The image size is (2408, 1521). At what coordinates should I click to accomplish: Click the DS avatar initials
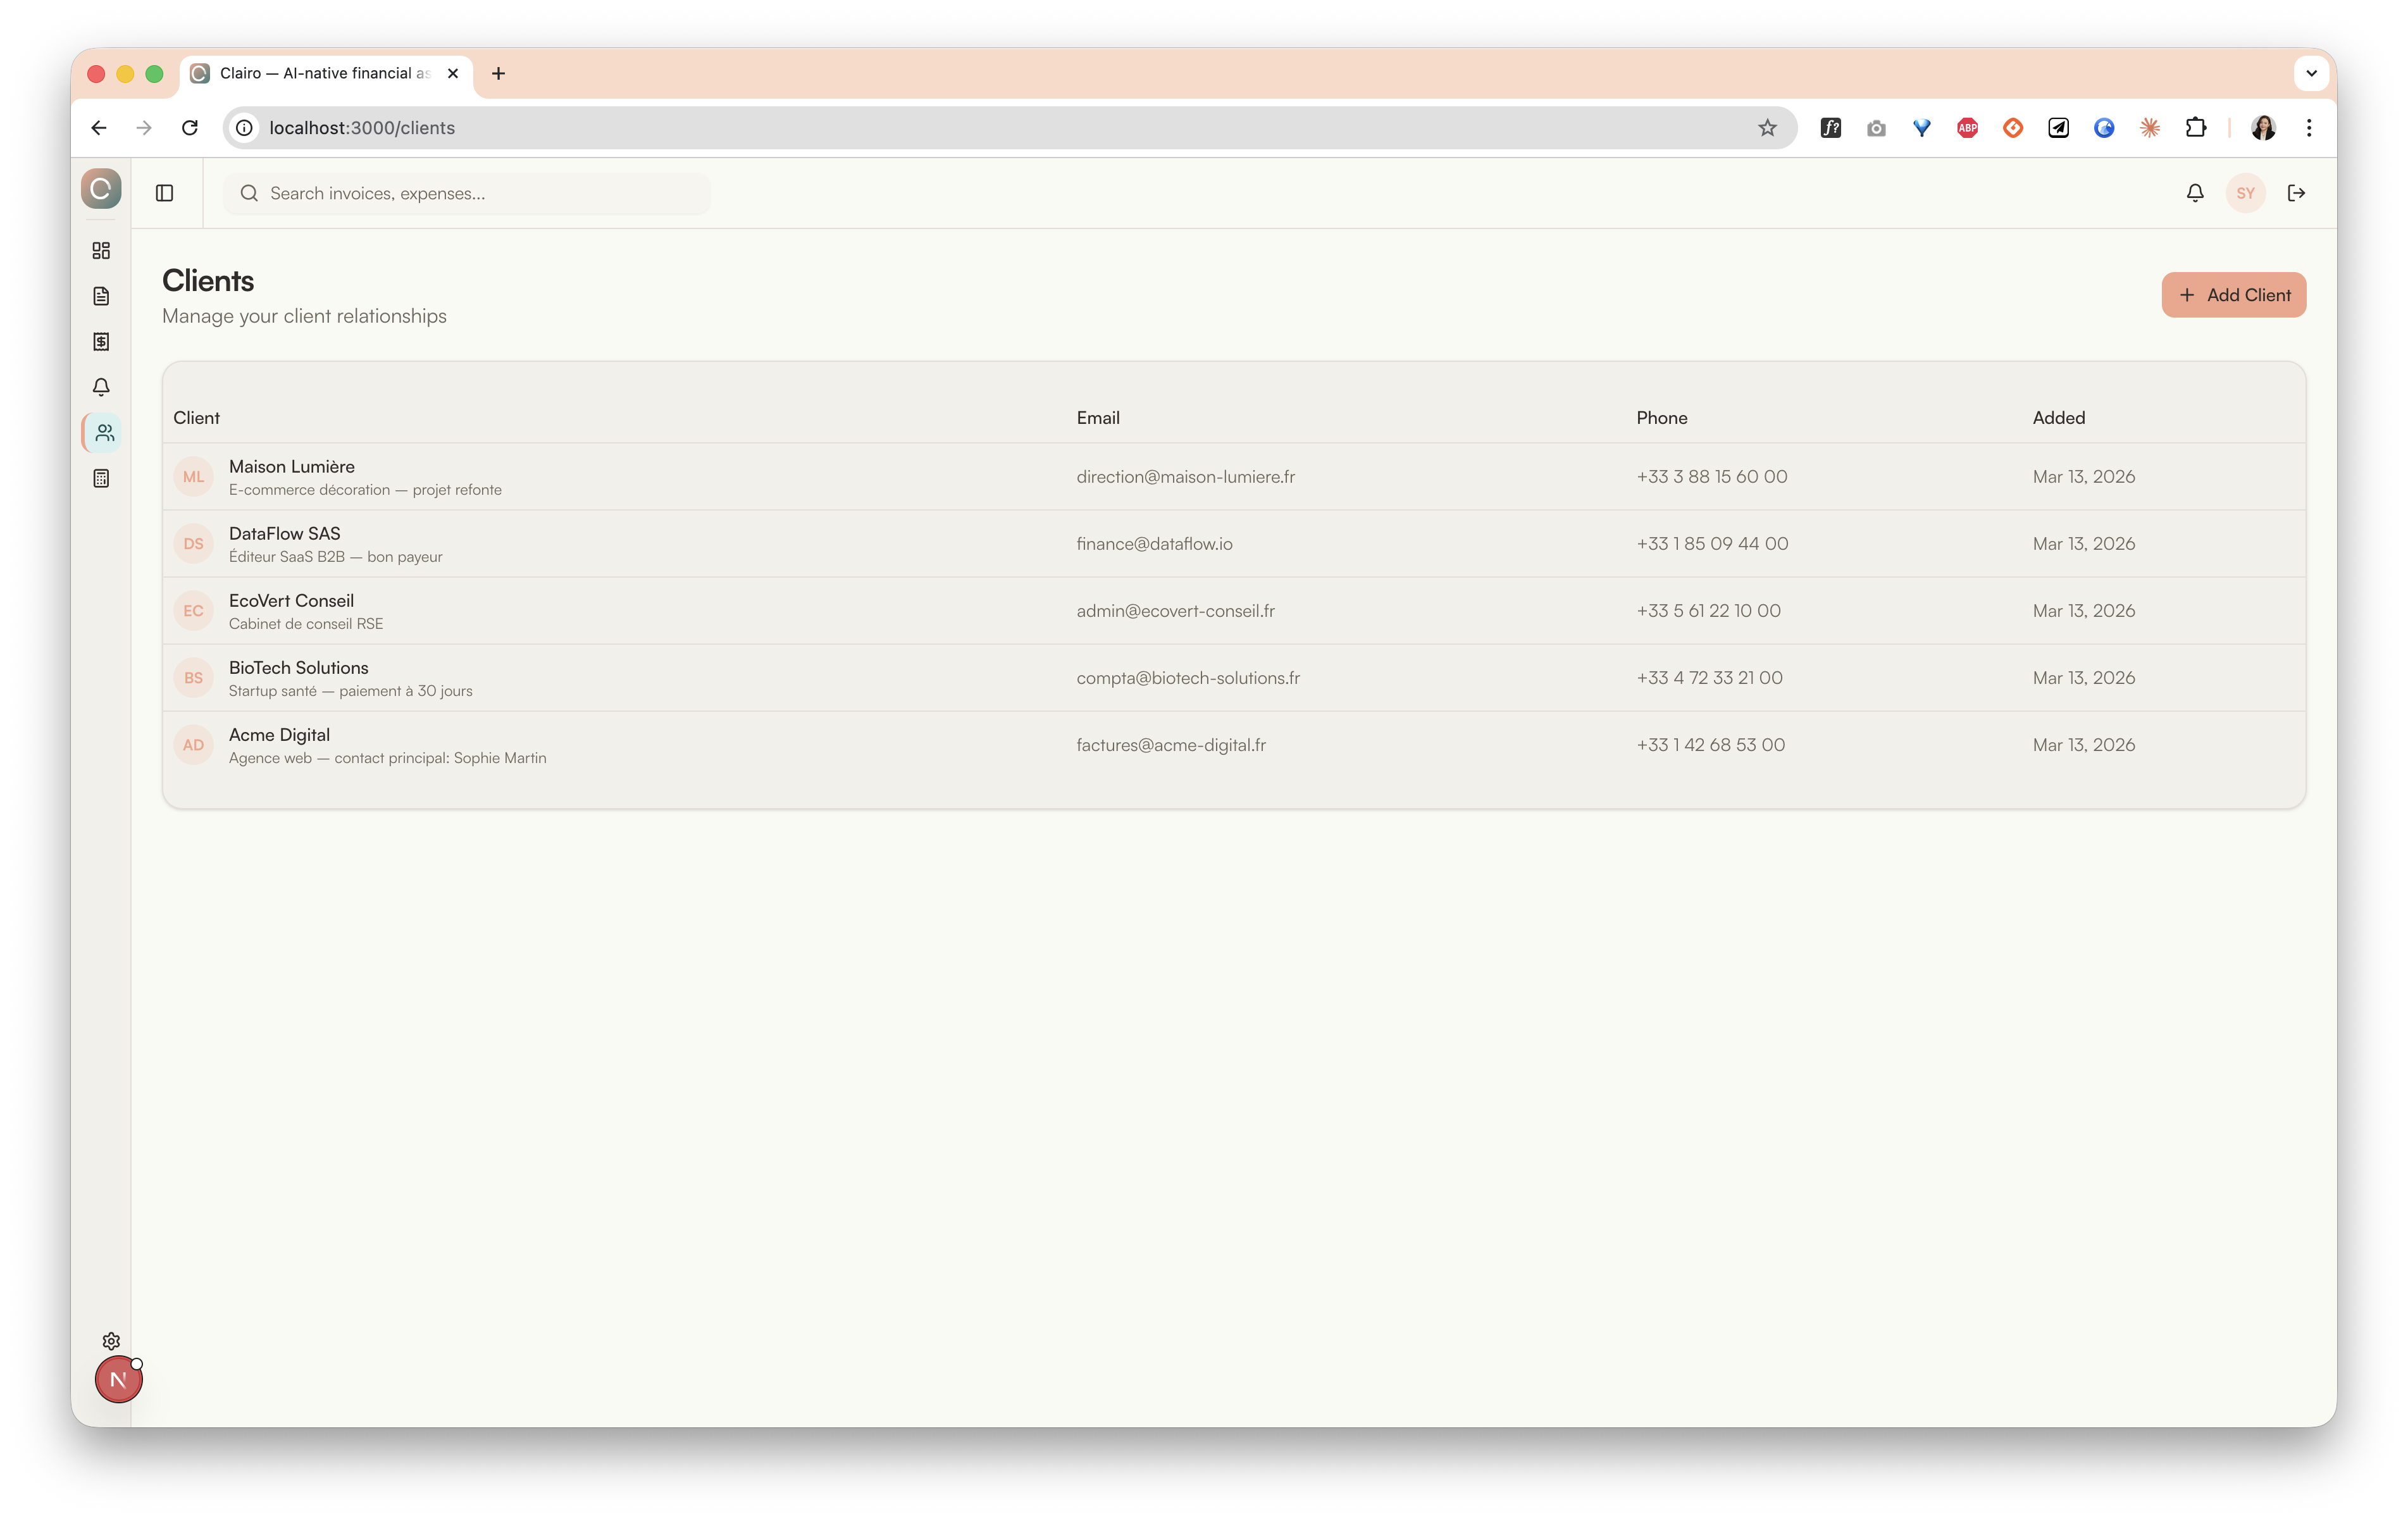pyautogui.click(x=193, y=544)
